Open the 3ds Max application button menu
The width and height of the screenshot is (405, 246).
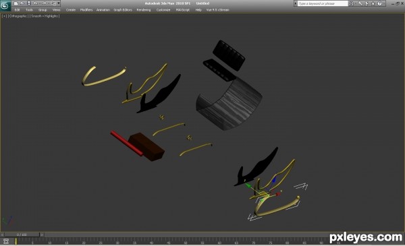tap(5, 5)
